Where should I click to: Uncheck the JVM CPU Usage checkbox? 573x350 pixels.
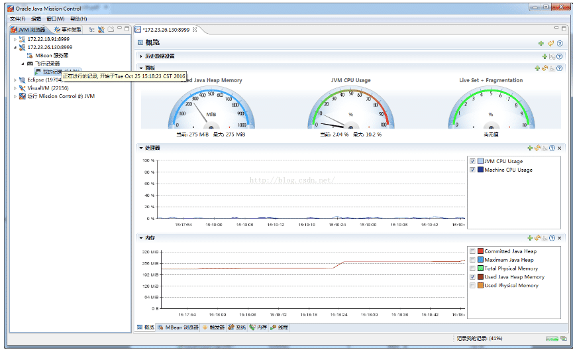(472, 161)
